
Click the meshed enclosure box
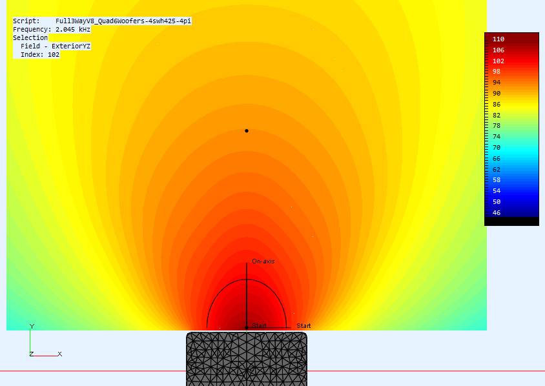point(247,359)
